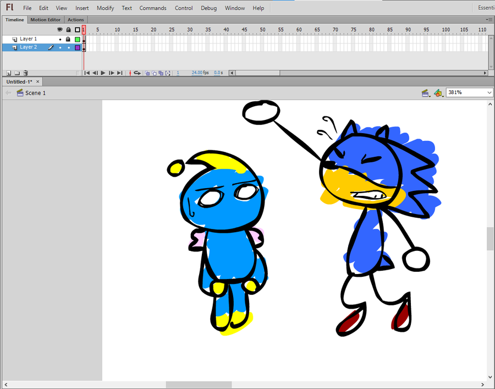Step back one frame
Screen dimensions: 495x389
(x=95, y=73)
